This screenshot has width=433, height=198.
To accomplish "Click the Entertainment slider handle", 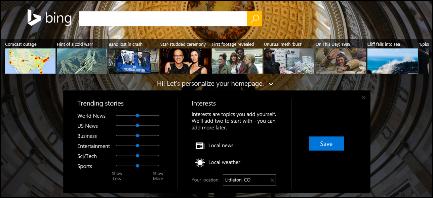I will pyautogui.click(x=137, y=146).
